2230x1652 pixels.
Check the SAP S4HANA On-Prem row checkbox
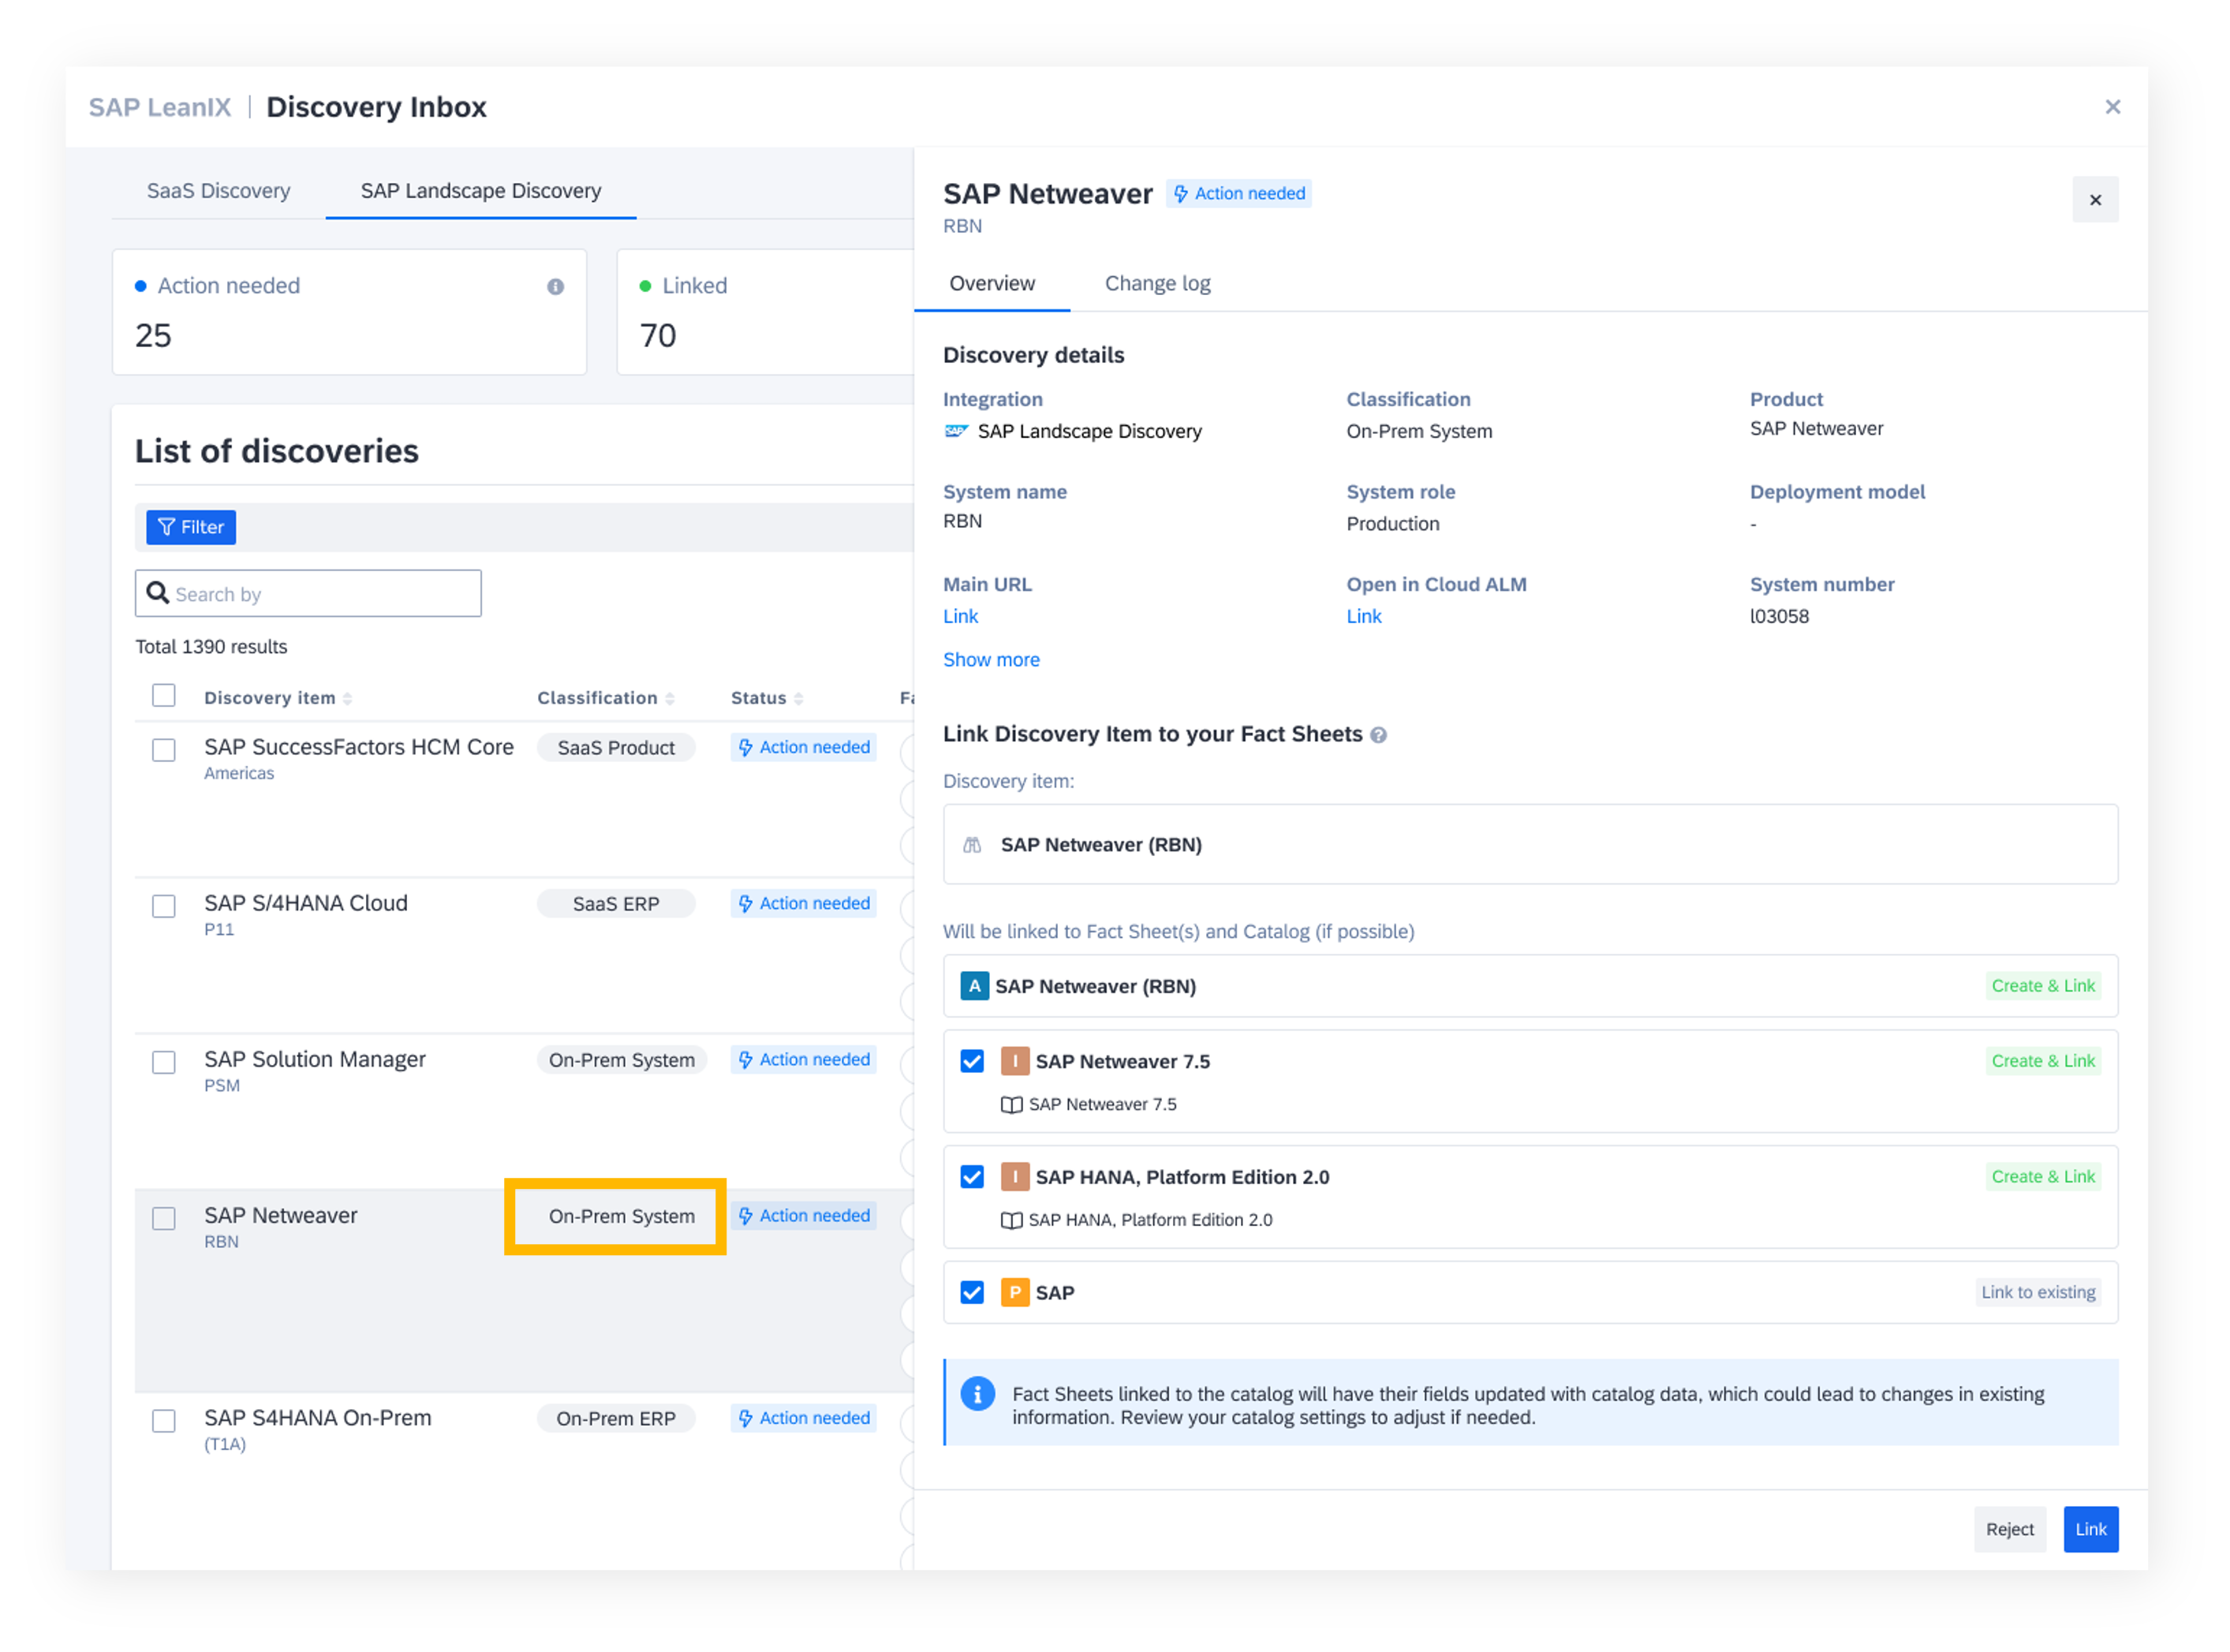164,1421
